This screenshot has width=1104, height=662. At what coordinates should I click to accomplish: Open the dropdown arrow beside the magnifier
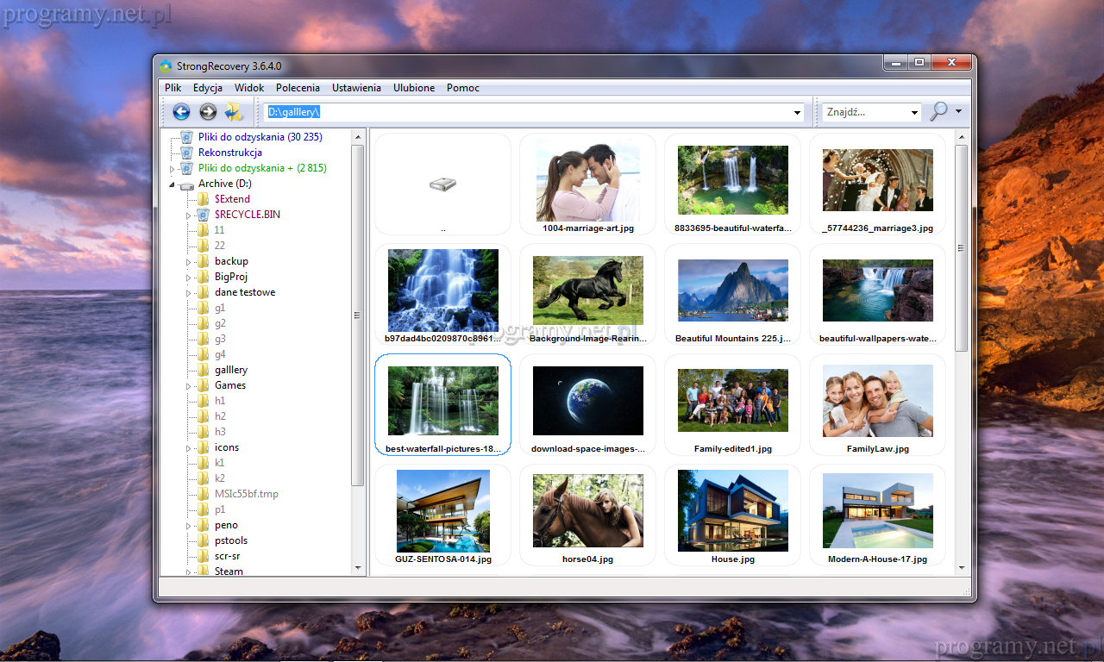(958, 112)
